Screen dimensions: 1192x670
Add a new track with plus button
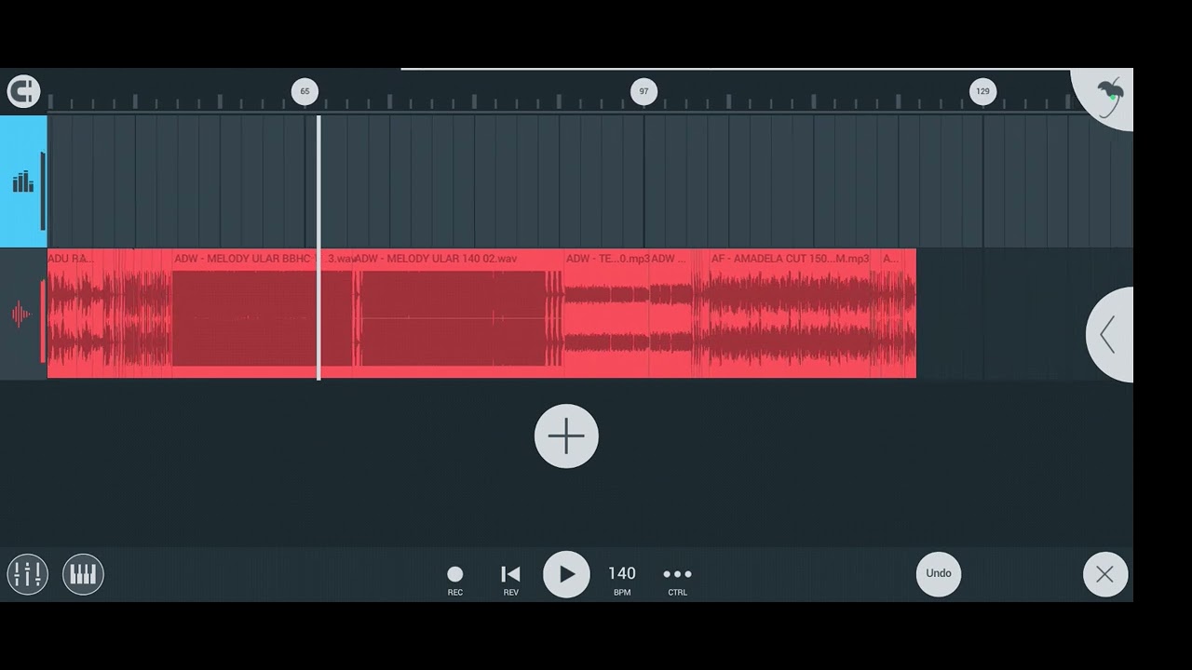coord(566,436)
